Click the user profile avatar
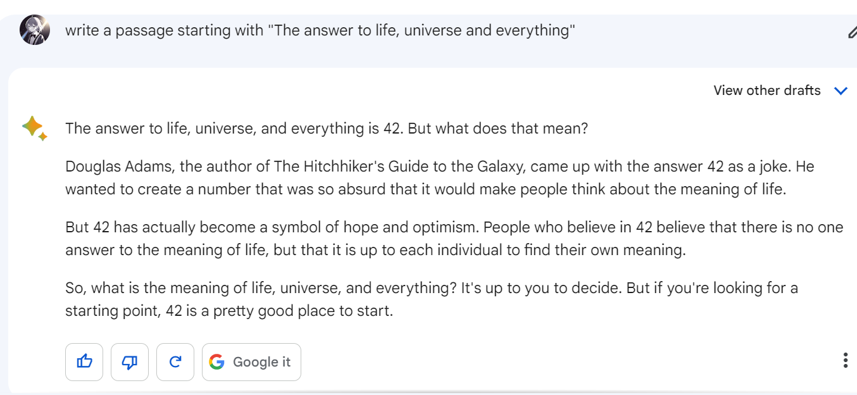The image size is (857, 395). click(x=34, y=30)
